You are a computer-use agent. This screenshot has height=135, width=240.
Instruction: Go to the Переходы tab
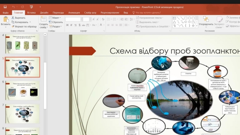point(58,13)
